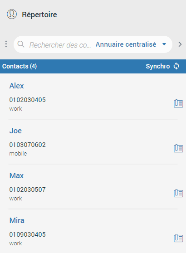
Task: Click the dropdown arrow beside Annuaire centralisé
Action: click(x=164, y=44)
